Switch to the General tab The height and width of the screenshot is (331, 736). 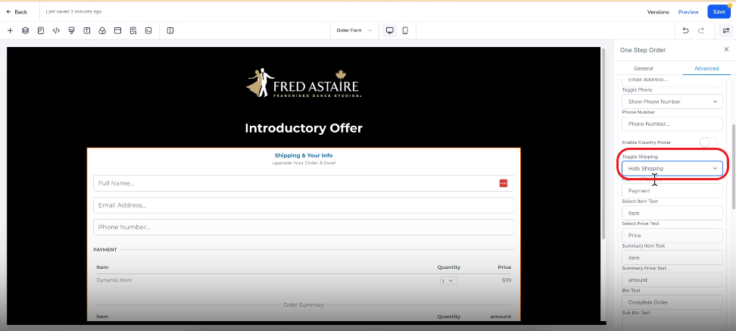coord(643,68)
